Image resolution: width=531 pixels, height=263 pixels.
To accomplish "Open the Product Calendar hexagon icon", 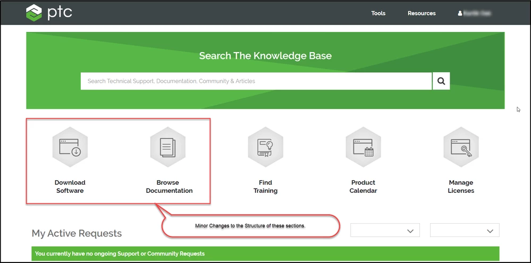I will [x=364, y=147].
